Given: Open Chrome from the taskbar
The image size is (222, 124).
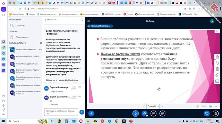Looking at the screenshot, I should pos(117,121).
